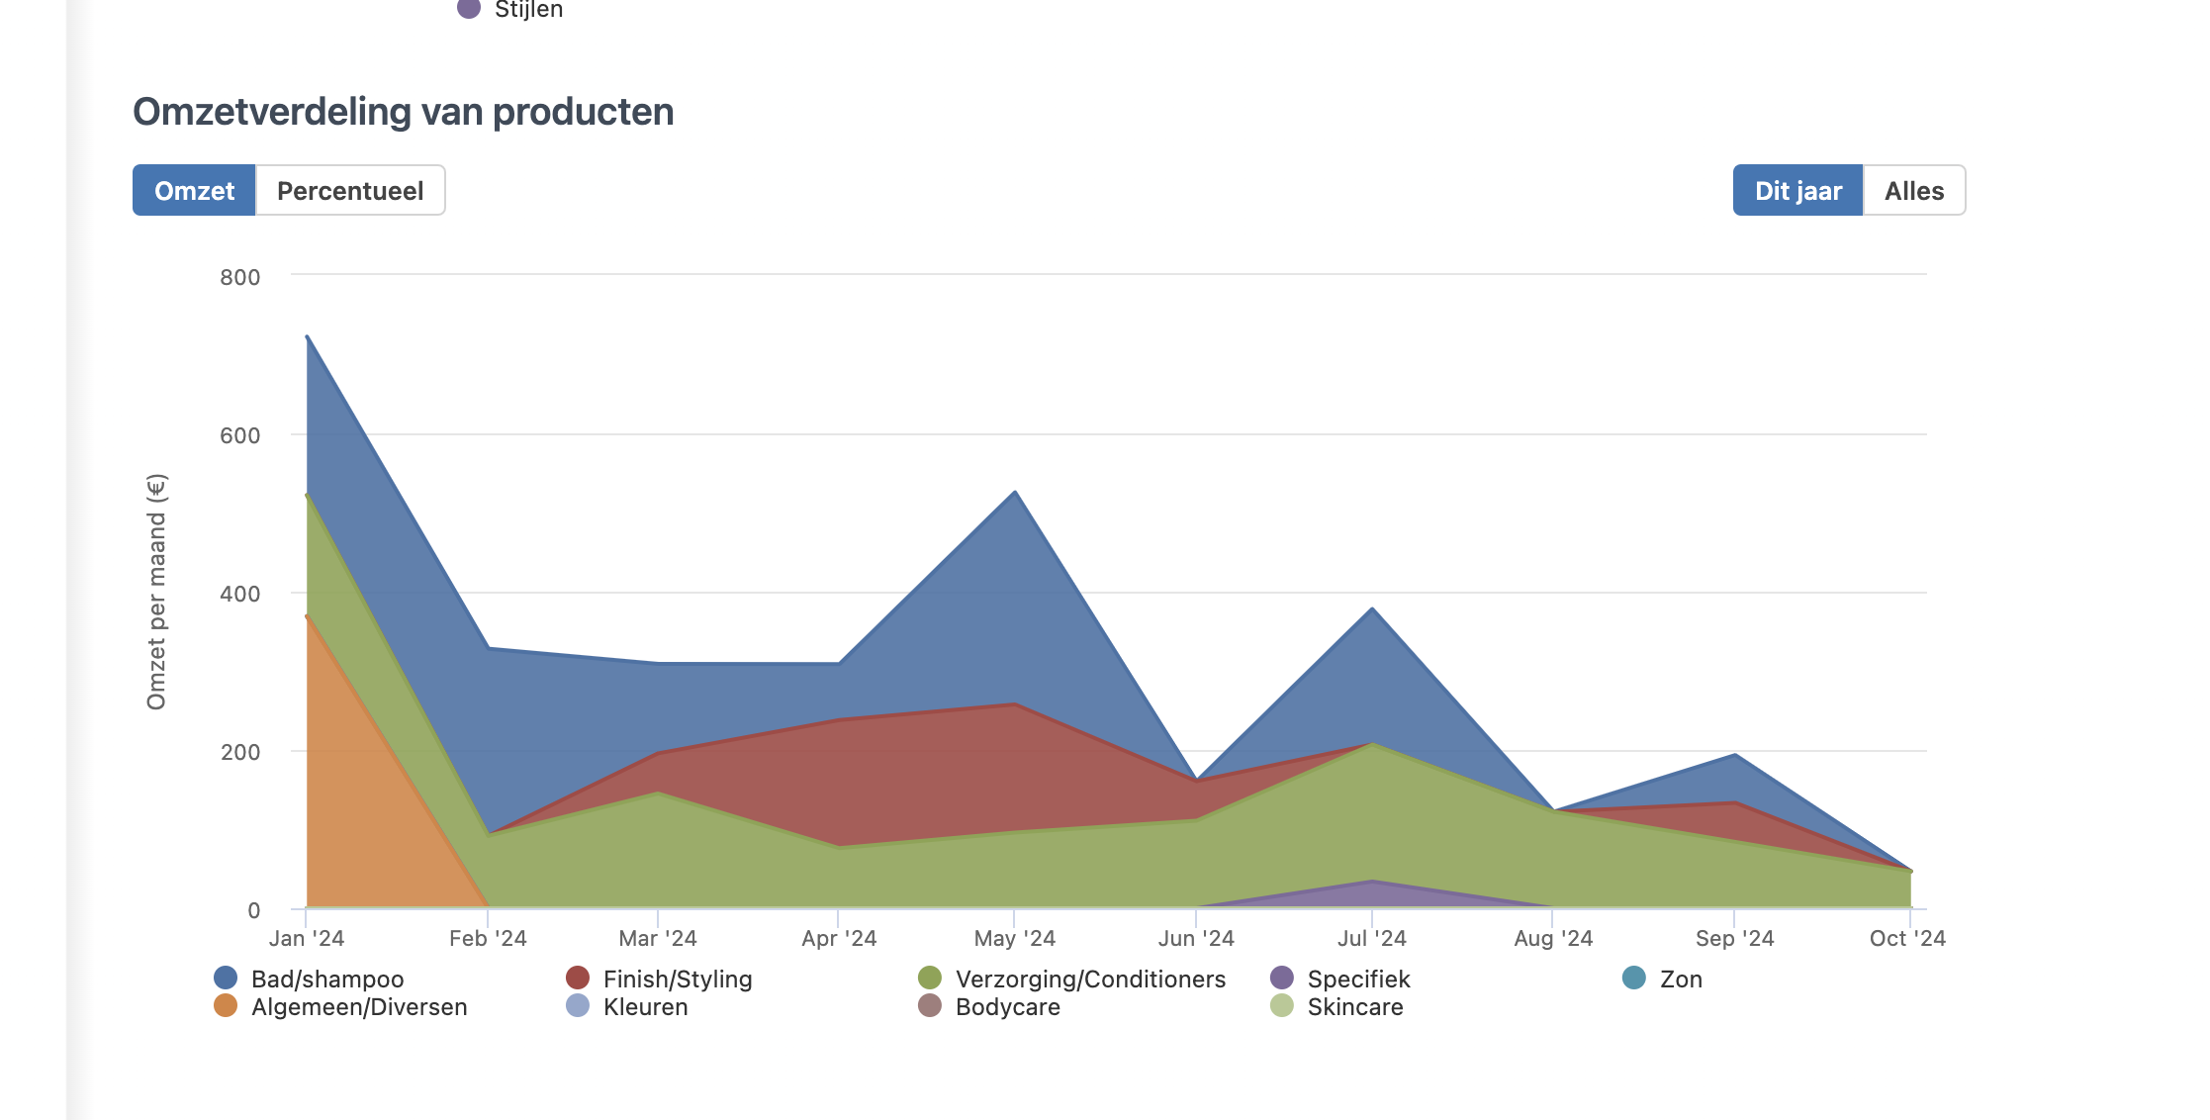2210x1120 pixels.
Task: Select Dit jaar time range
Action: pyautogui.click(x=1797, y=191)
